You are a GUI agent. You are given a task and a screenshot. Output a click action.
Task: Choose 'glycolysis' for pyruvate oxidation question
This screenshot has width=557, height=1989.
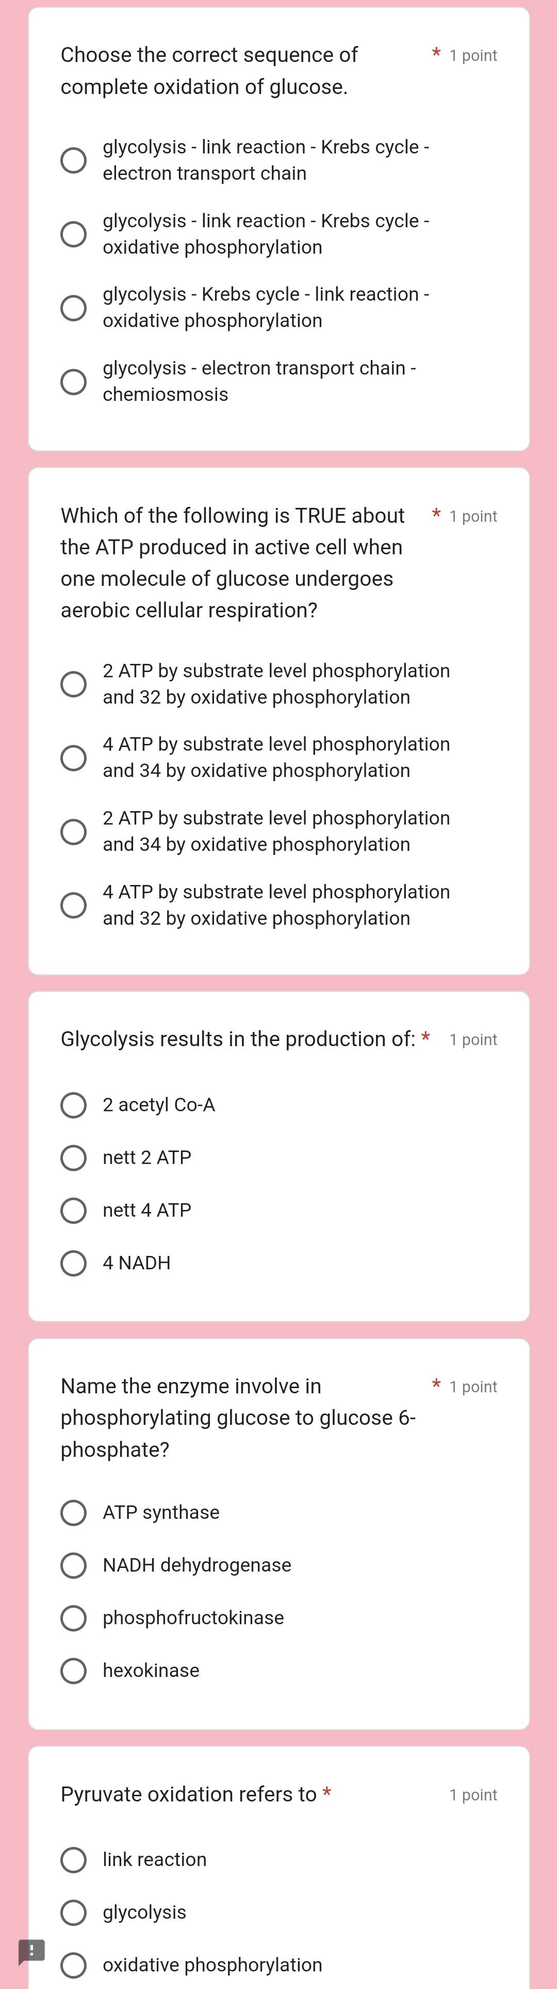(x=74, y=1913)
